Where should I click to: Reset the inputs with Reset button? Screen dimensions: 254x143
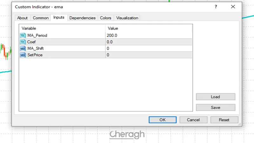[x=224, y=120]
